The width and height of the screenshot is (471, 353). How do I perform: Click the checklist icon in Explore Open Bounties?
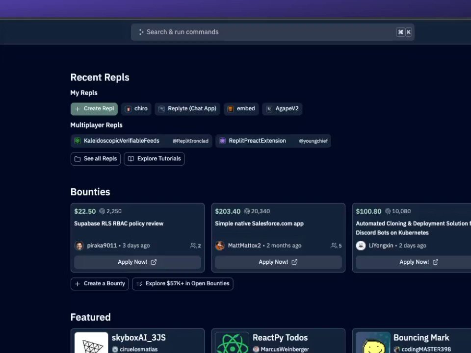139,284
